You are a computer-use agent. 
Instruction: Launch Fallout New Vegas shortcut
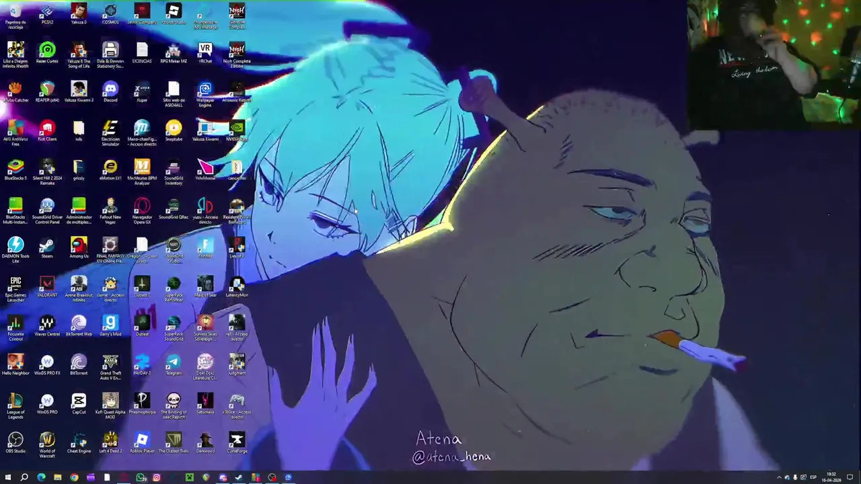pos(110,212)
